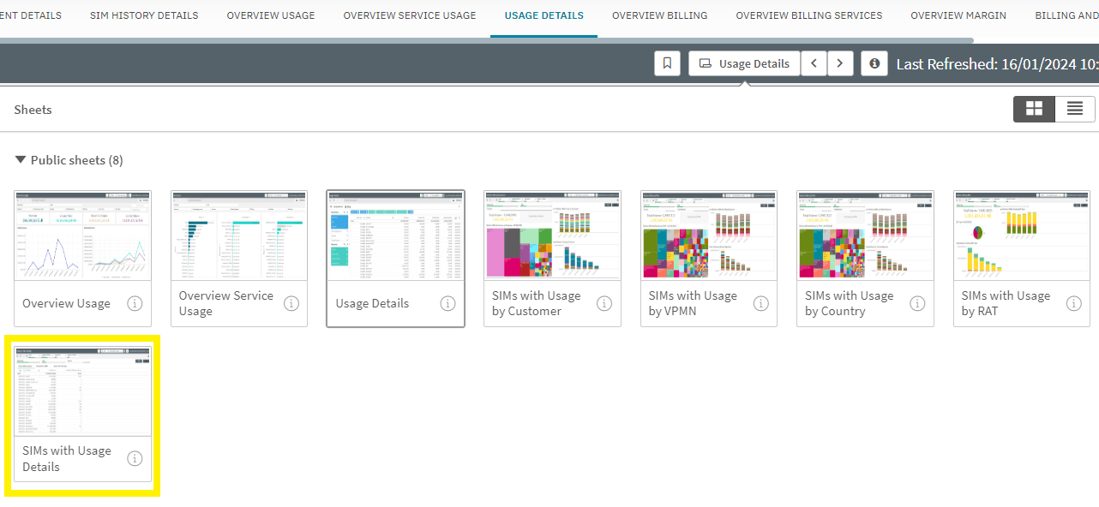The image size is (1099, 507).
Task: Go to previous sheet arrow
Action: coord(814,63)
